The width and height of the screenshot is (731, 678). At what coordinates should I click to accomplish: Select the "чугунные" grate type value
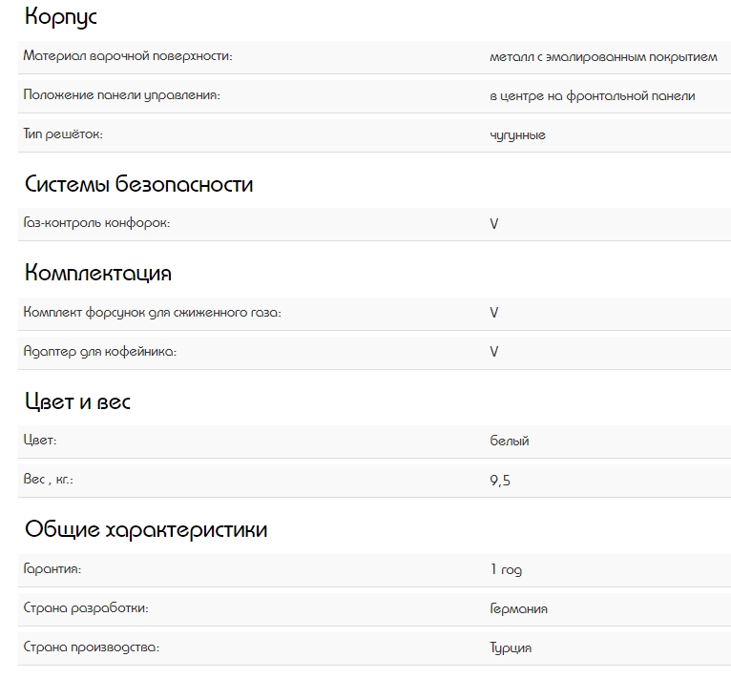(517, 135)
